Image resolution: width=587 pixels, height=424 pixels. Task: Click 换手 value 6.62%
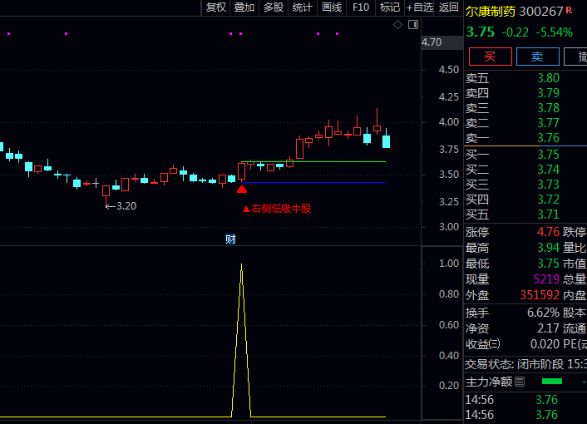pyautogui.click(x=543, y=312)
